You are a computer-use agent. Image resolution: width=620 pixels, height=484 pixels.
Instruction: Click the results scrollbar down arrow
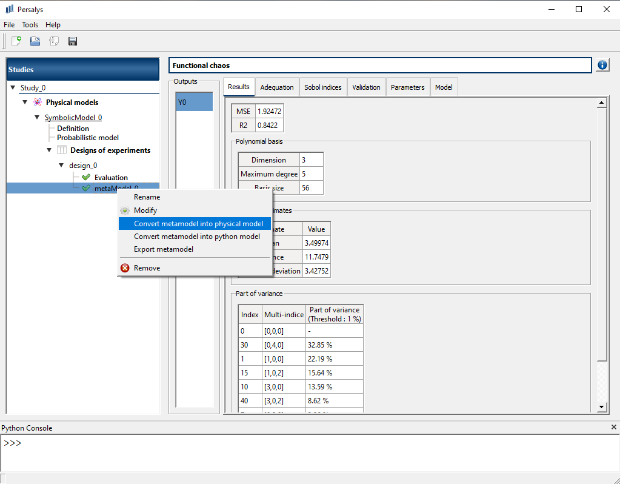tap(602, 407)
